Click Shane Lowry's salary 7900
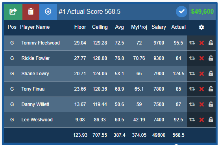This screenshot has height=145, width=218. pos(159,74)
